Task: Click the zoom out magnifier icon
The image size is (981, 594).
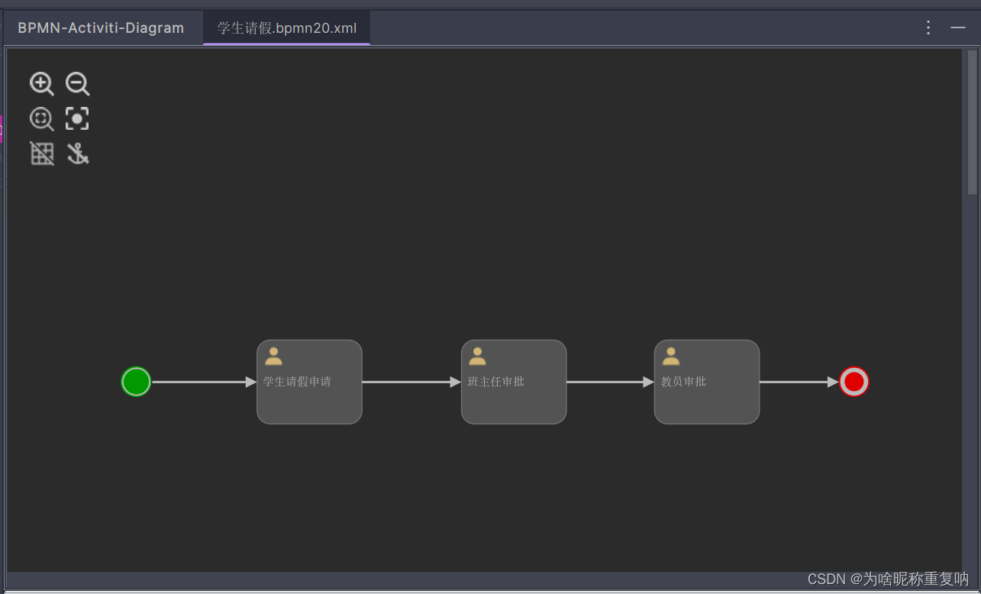Action: point(77,84)
